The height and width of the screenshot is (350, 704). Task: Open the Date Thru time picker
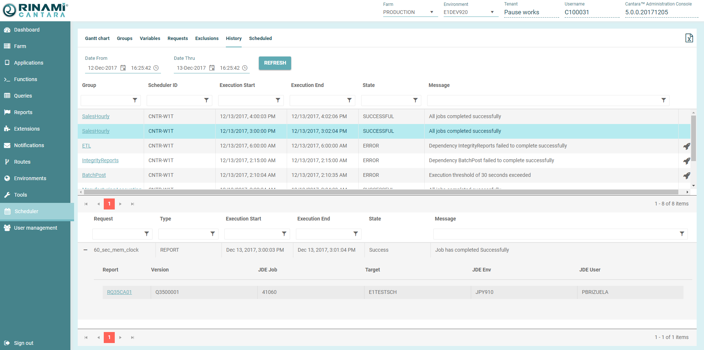(245, 68)
